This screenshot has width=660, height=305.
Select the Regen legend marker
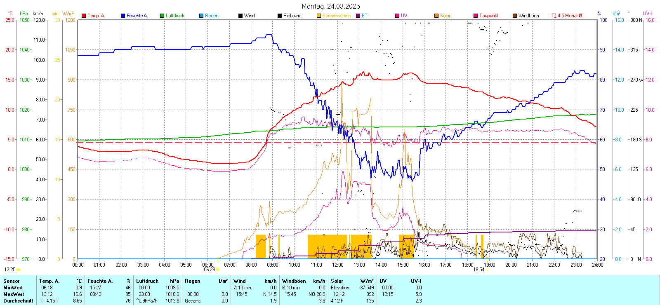201,16
